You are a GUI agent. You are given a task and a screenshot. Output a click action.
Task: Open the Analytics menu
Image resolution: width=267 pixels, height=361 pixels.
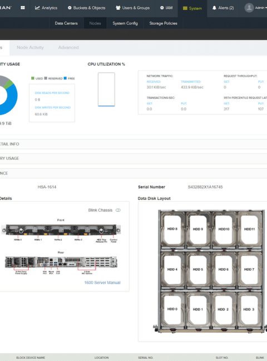click(x=46, y=8)
